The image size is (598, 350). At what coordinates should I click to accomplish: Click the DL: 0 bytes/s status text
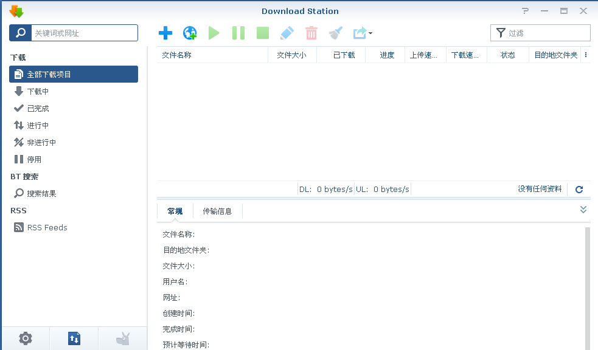click(x=325, y=190)
